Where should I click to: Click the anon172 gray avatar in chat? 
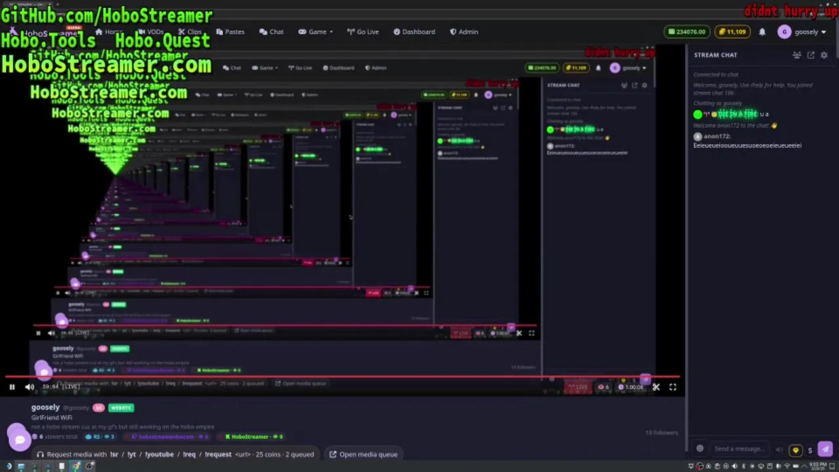(697, 136)
